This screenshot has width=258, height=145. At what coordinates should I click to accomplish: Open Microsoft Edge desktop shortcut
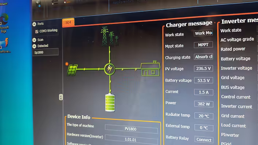click(x=4, y=23)
